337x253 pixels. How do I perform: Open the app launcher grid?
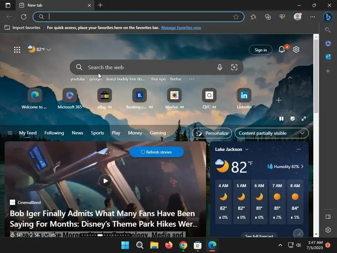click(17, 50)
